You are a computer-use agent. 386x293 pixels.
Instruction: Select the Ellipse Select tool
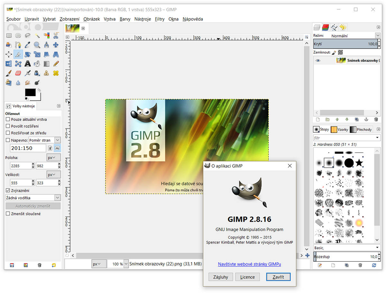click(18, 36)
